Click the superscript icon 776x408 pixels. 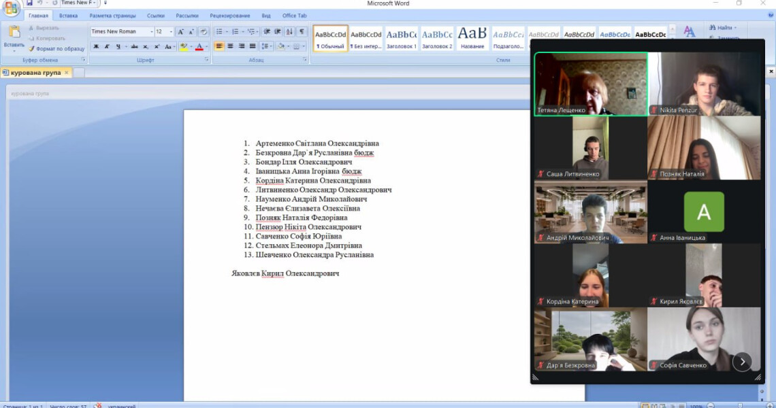pos(157,46)
